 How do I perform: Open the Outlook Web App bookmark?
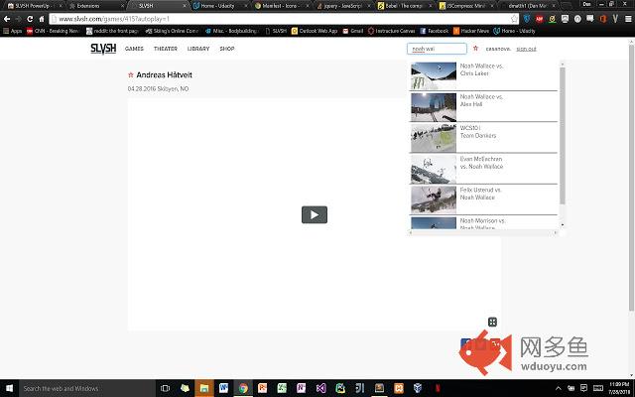pos(315,31)
